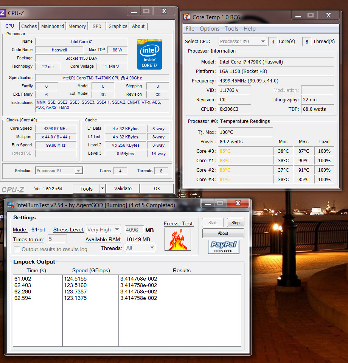The width and height of the screenshot is (348, 363).
Task: Close the IntelBurnTest window
Action: point(238,203)
